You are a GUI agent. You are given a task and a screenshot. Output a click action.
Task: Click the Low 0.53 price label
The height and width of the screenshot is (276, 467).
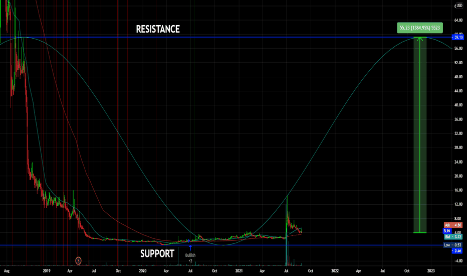click(x=452, y=245)
